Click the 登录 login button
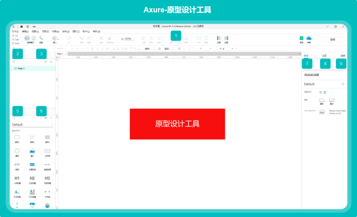Image resolution: width=357 pixels, height=217 pixels. pos(332,40)
